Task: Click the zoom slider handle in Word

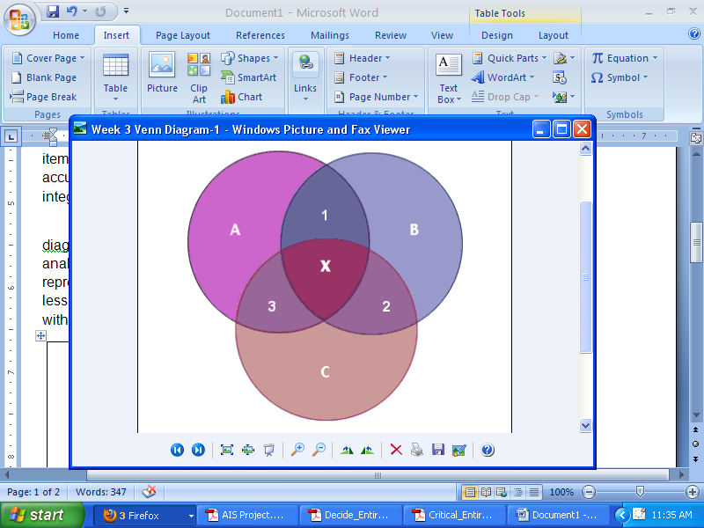Action: pyautogui.click(x=640, y=492)
